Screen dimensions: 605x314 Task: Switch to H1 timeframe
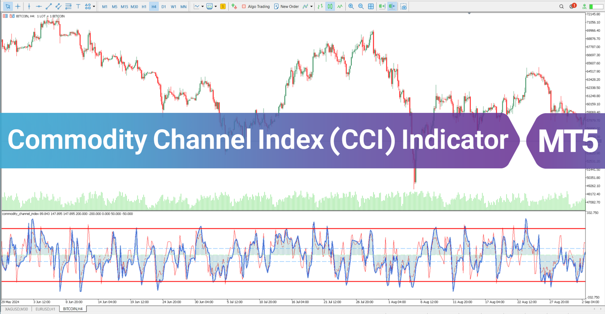click(x=144, y=7)
